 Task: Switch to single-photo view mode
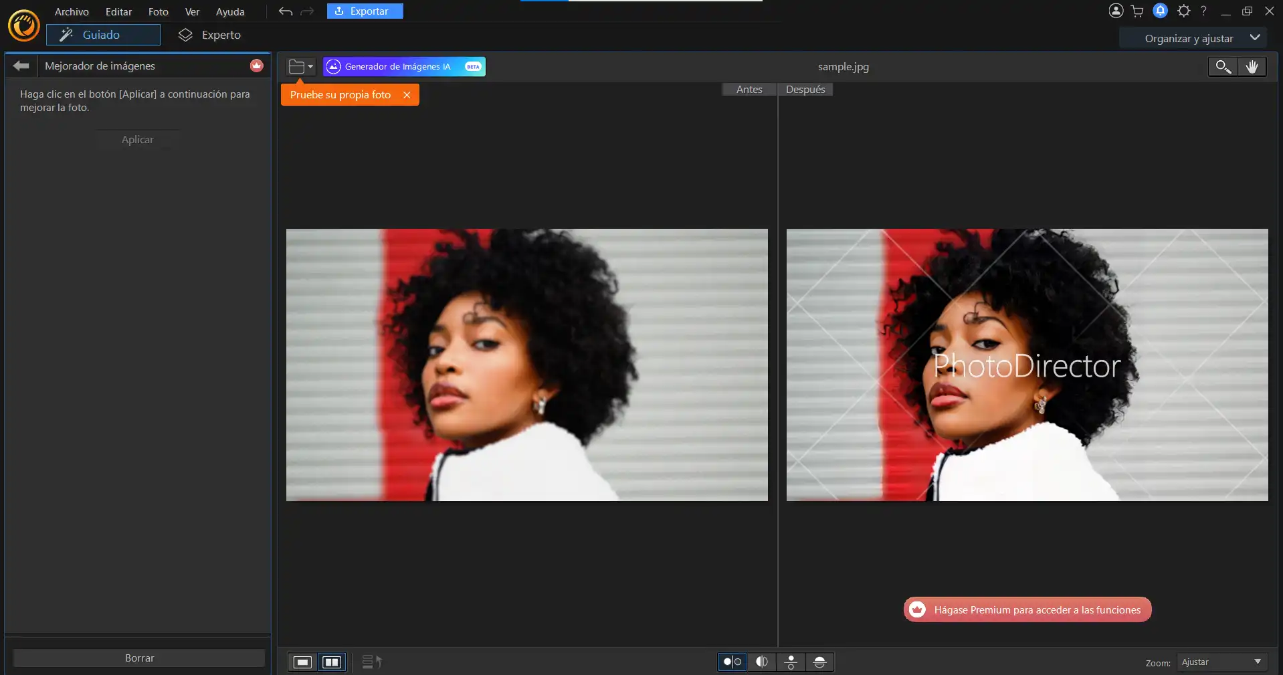click(x=302, y=662)
